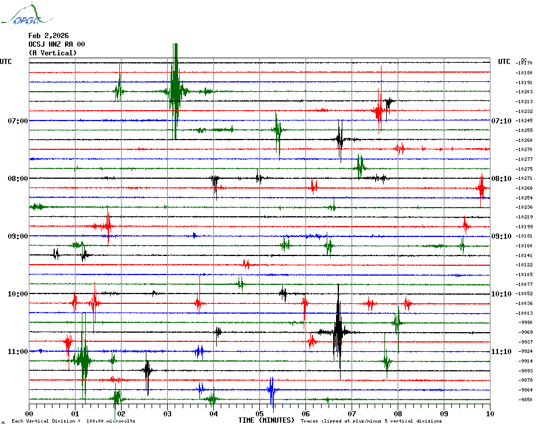Click the OCSJ HNZ RA 00 station label
The image size is (536, 429).
point(56,44)
